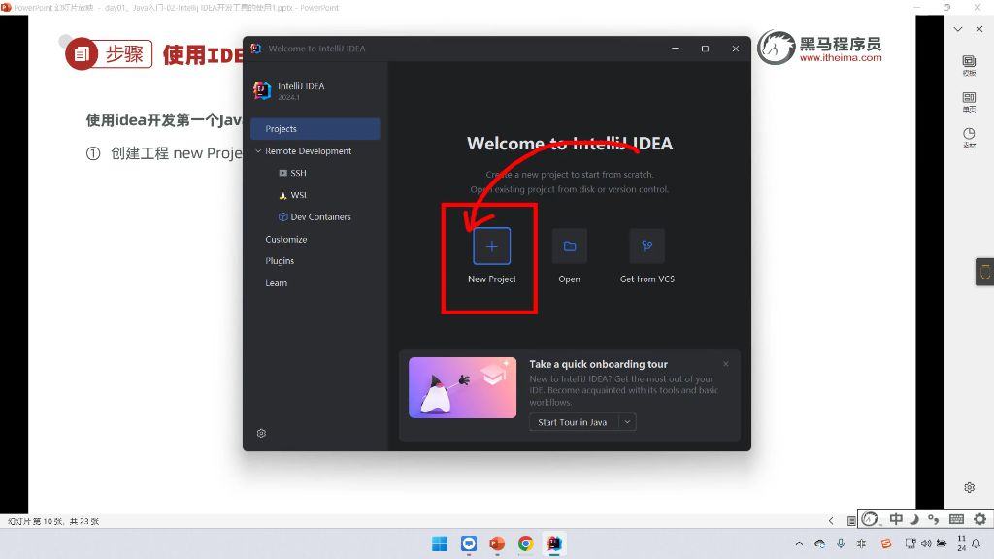Open Google Chrome from the taskbar

[x=525, y=543]
